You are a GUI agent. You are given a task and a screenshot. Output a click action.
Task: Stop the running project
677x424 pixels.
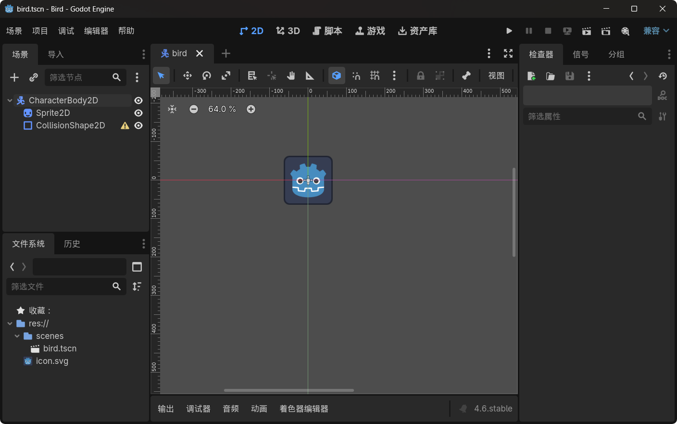(548, 31)
